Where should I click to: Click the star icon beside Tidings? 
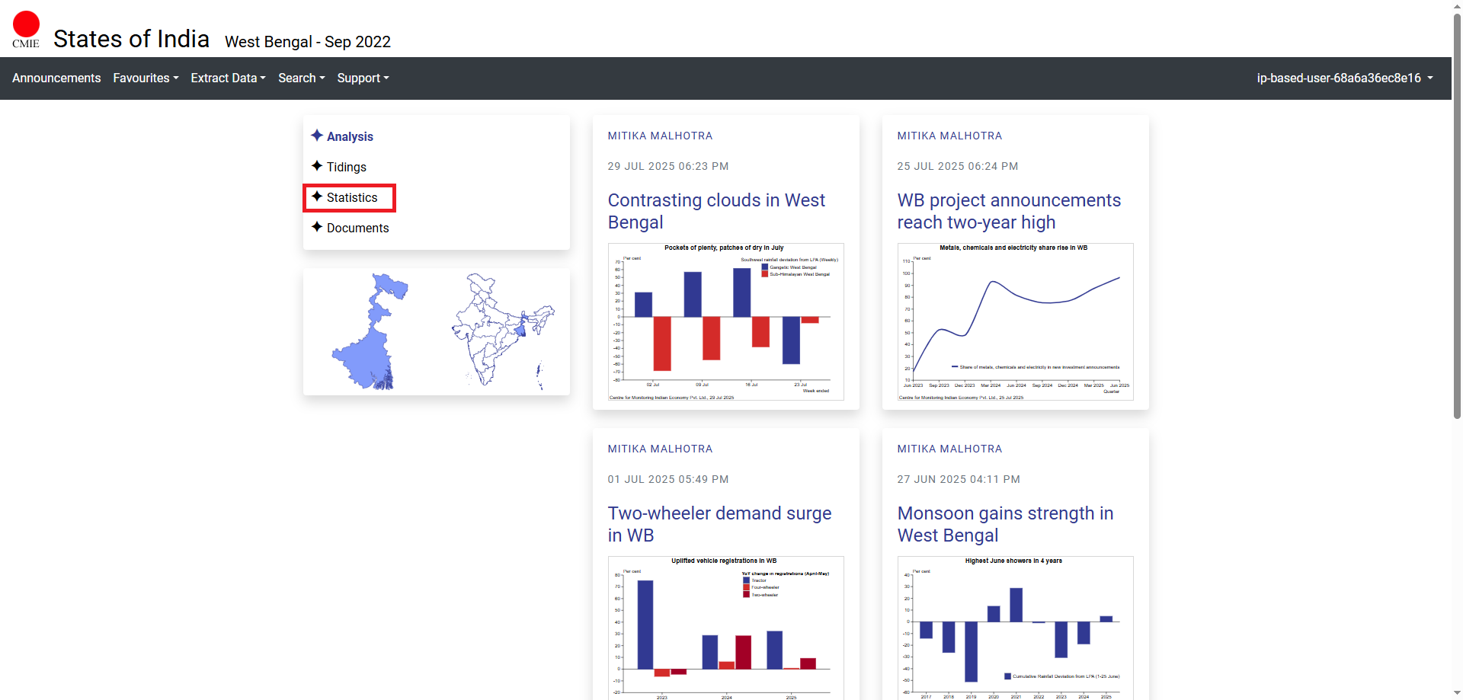coord(317,166)
